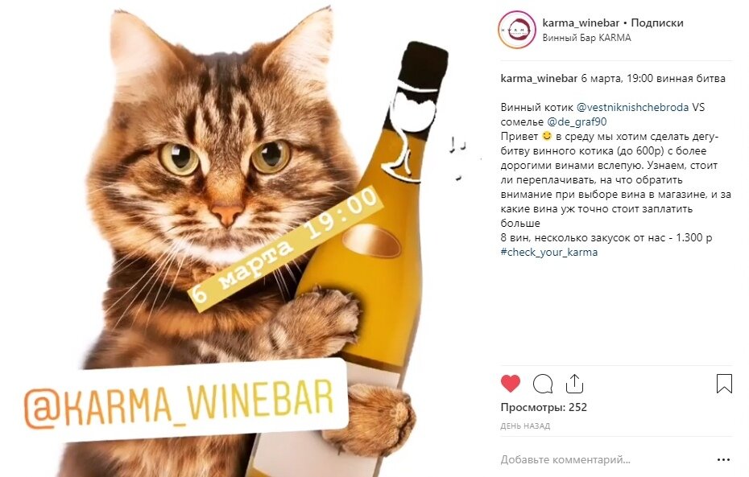Open the karma_winebar username in the header

tap(581, 23)
